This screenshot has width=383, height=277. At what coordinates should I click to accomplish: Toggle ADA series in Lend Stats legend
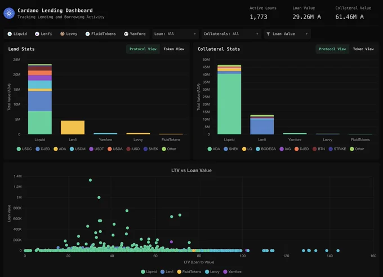(x=60, y=149)
